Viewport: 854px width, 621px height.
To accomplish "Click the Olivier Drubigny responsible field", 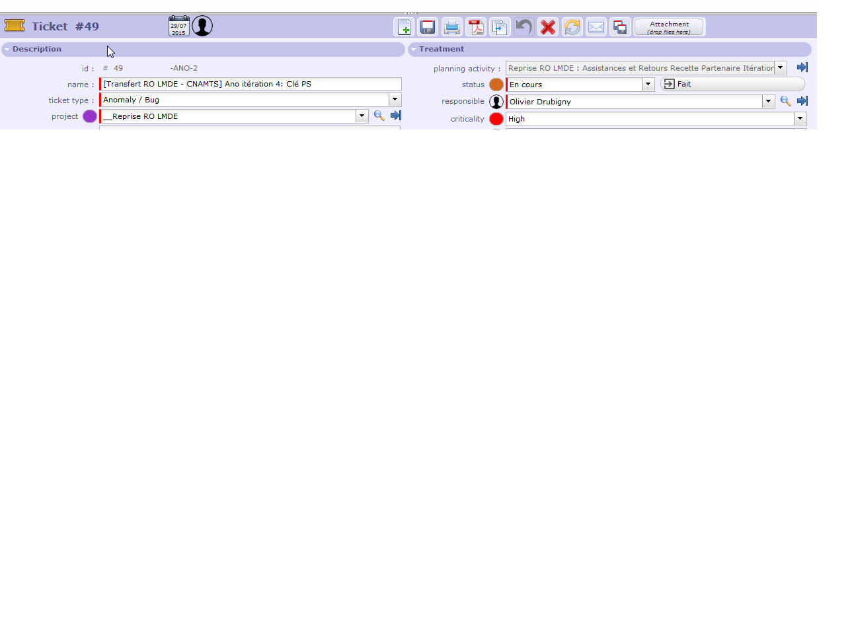I will (635, 102).
